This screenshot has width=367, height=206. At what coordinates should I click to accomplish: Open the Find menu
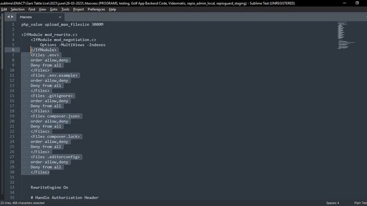point(32,10)
